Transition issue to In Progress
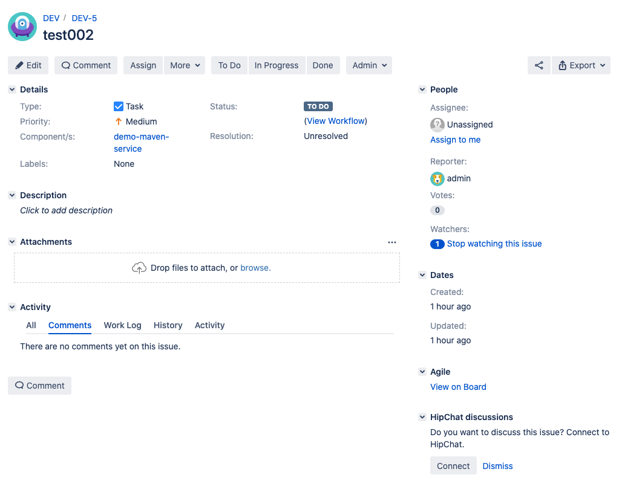 tap(276, 65)
